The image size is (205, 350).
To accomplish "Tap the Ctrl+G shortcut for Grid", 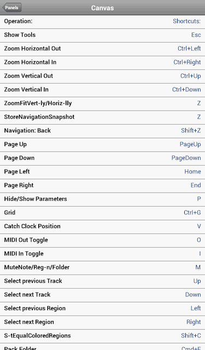I will click(x=192, y=213).
